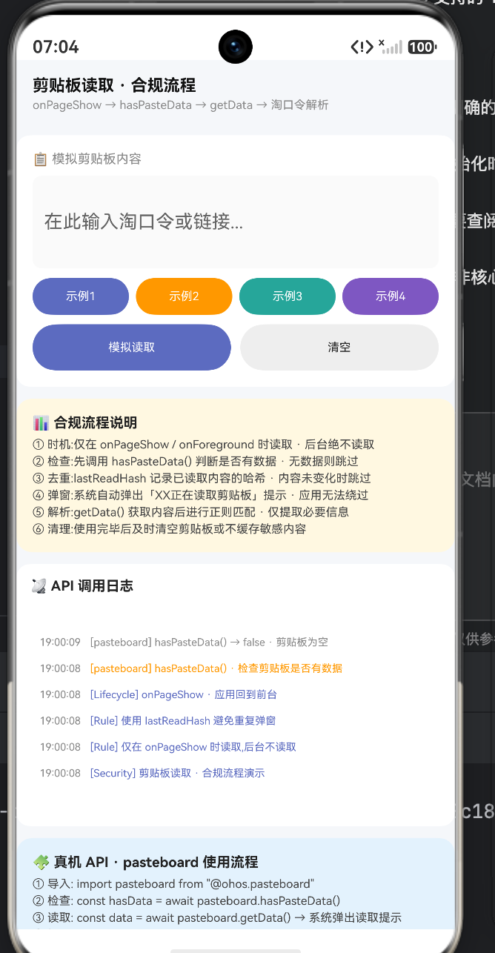Screen dimensions: 495x953
Task: Tap the puzzle icon beside 真机 API
Action: coord(41,863)
